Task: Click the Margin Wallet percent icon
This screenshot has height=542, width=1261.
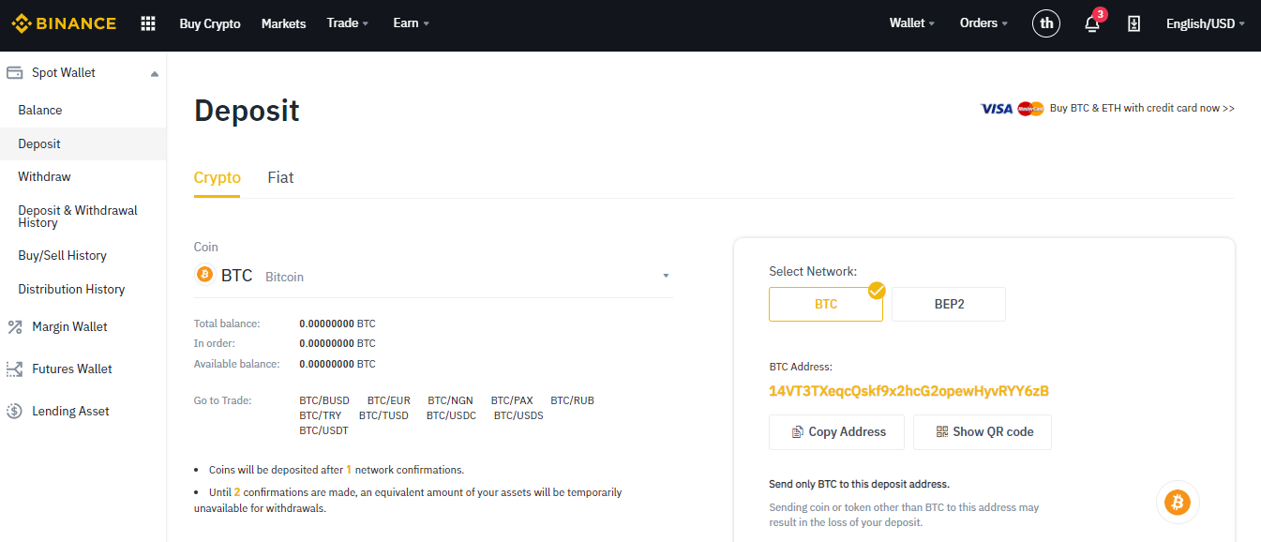Action: [x=14, y=326]
